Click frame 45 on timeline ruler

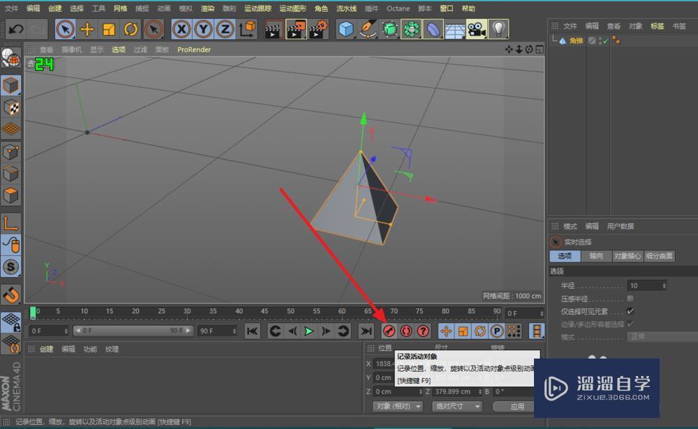tap(265, 311)
